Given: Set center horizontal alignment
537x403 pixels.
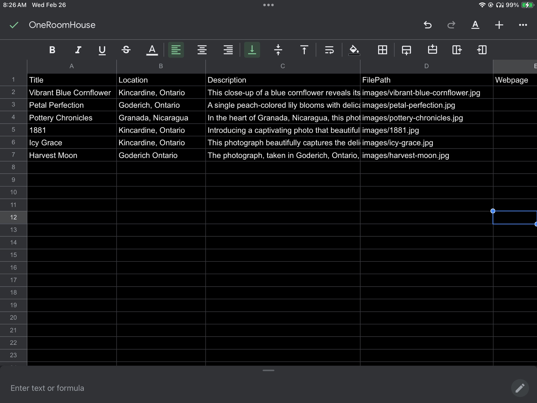Looking at the screenshot, I should tap(202, 50).
